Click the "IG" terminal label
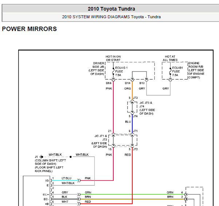219x206 pixels. [x=47, y=181]
